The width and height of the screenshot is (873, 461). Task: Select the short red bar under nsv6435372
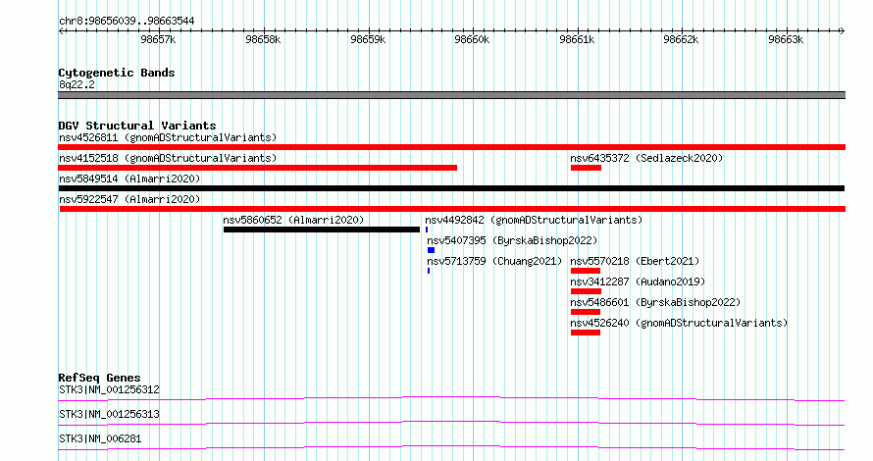586,168
